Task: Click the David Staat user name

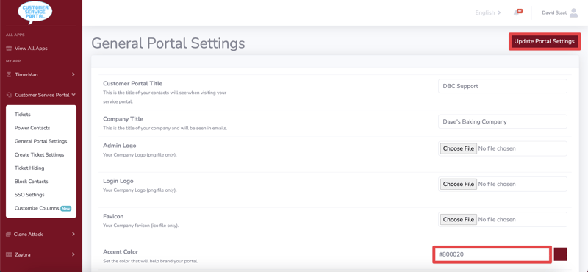Action: point(554,12)
